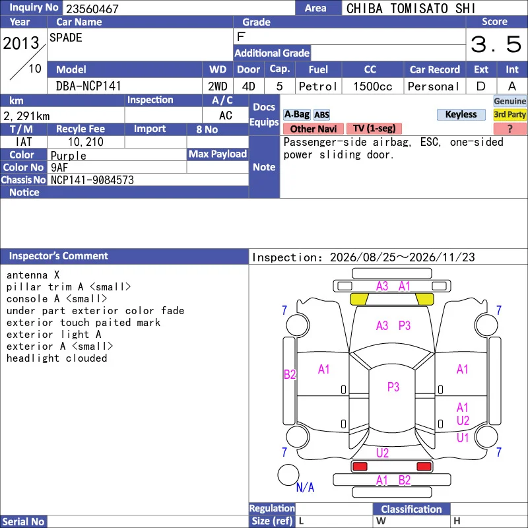
Task: Click the Genuine equipment tag
Action: 510,101
